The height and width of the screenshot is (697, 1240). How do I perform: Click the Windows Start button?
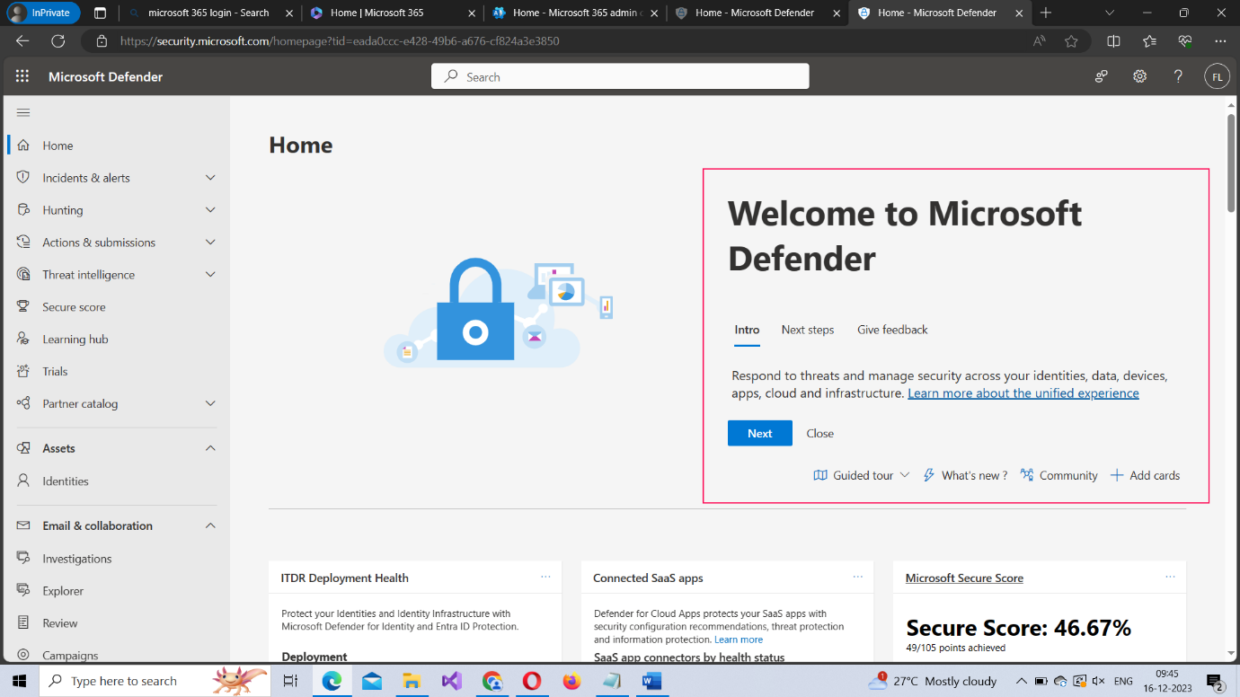19,681
